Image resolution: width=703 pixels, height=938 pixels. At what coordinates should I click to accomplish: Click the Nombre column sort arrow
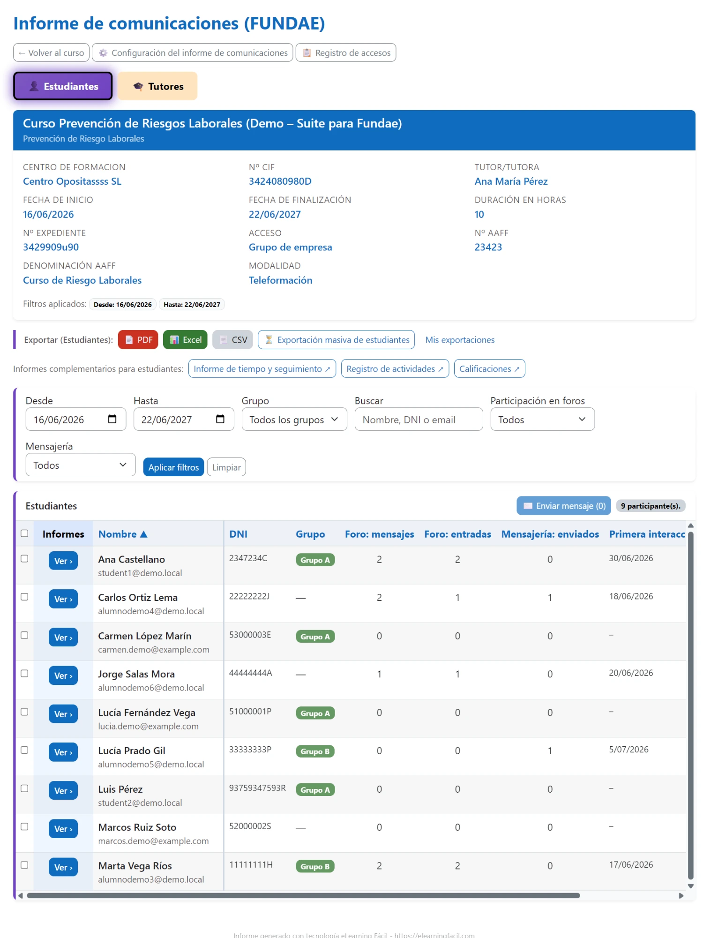[143, 534]
